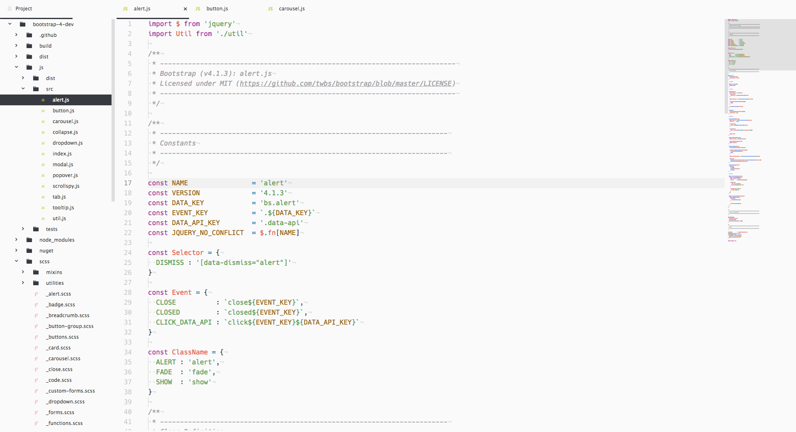Collapse the src folder chevron

pyautogui.click(x=23, y=89)
